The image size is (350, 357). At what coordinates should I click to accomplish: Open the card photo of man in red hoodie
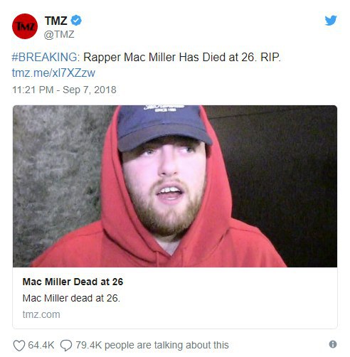tap(175, 186)
